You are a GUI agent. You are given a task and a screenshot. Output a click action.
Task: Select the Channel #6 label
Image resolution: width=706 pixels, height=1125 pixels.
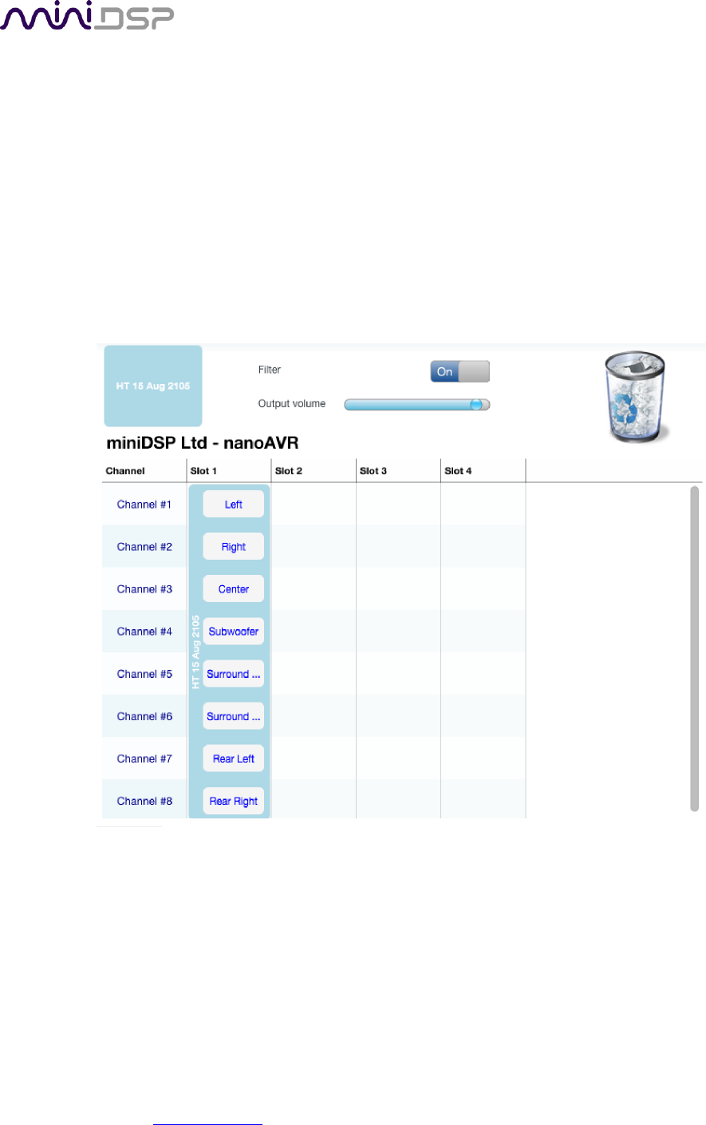[x=144, y=716]
